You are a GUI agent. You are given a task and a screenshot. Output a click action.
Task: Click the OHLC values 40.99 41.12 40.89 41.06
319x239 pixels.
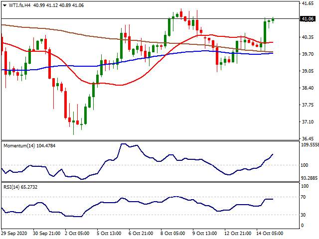[59, 5]
